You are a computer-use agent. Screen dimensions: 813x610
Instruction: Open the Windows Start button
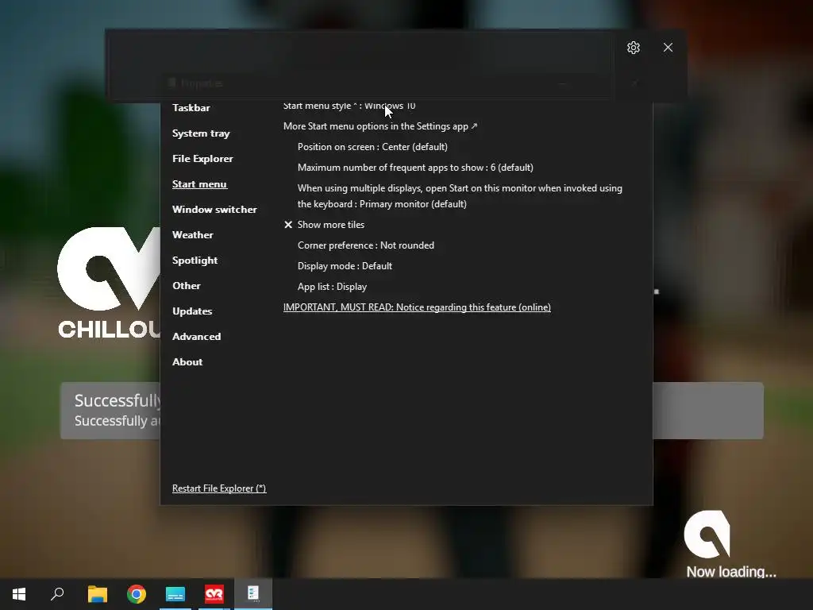[19, 594]
